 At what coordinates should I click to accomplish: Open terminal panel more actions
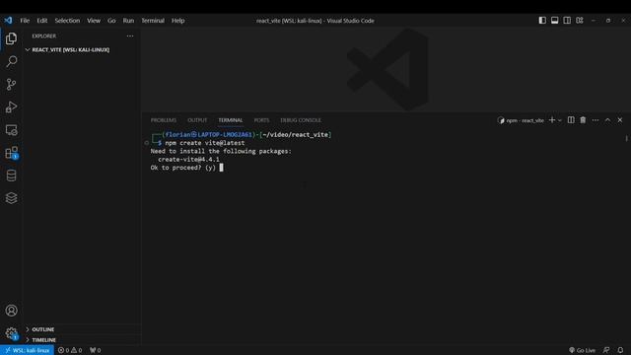[596, 120]
